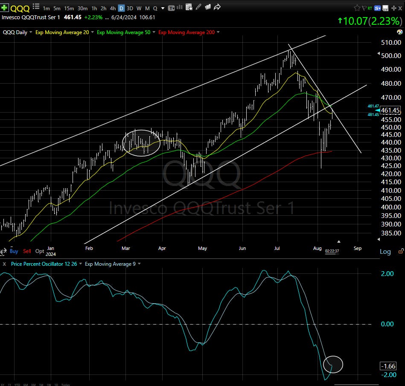The height and width of the screenshot is (386, 405).
Task: Select the 30m timeframe
Action: [82, 9]
